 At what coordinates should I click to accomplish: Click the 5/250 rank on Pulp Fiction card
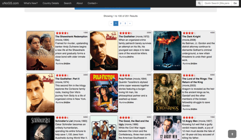149,75
